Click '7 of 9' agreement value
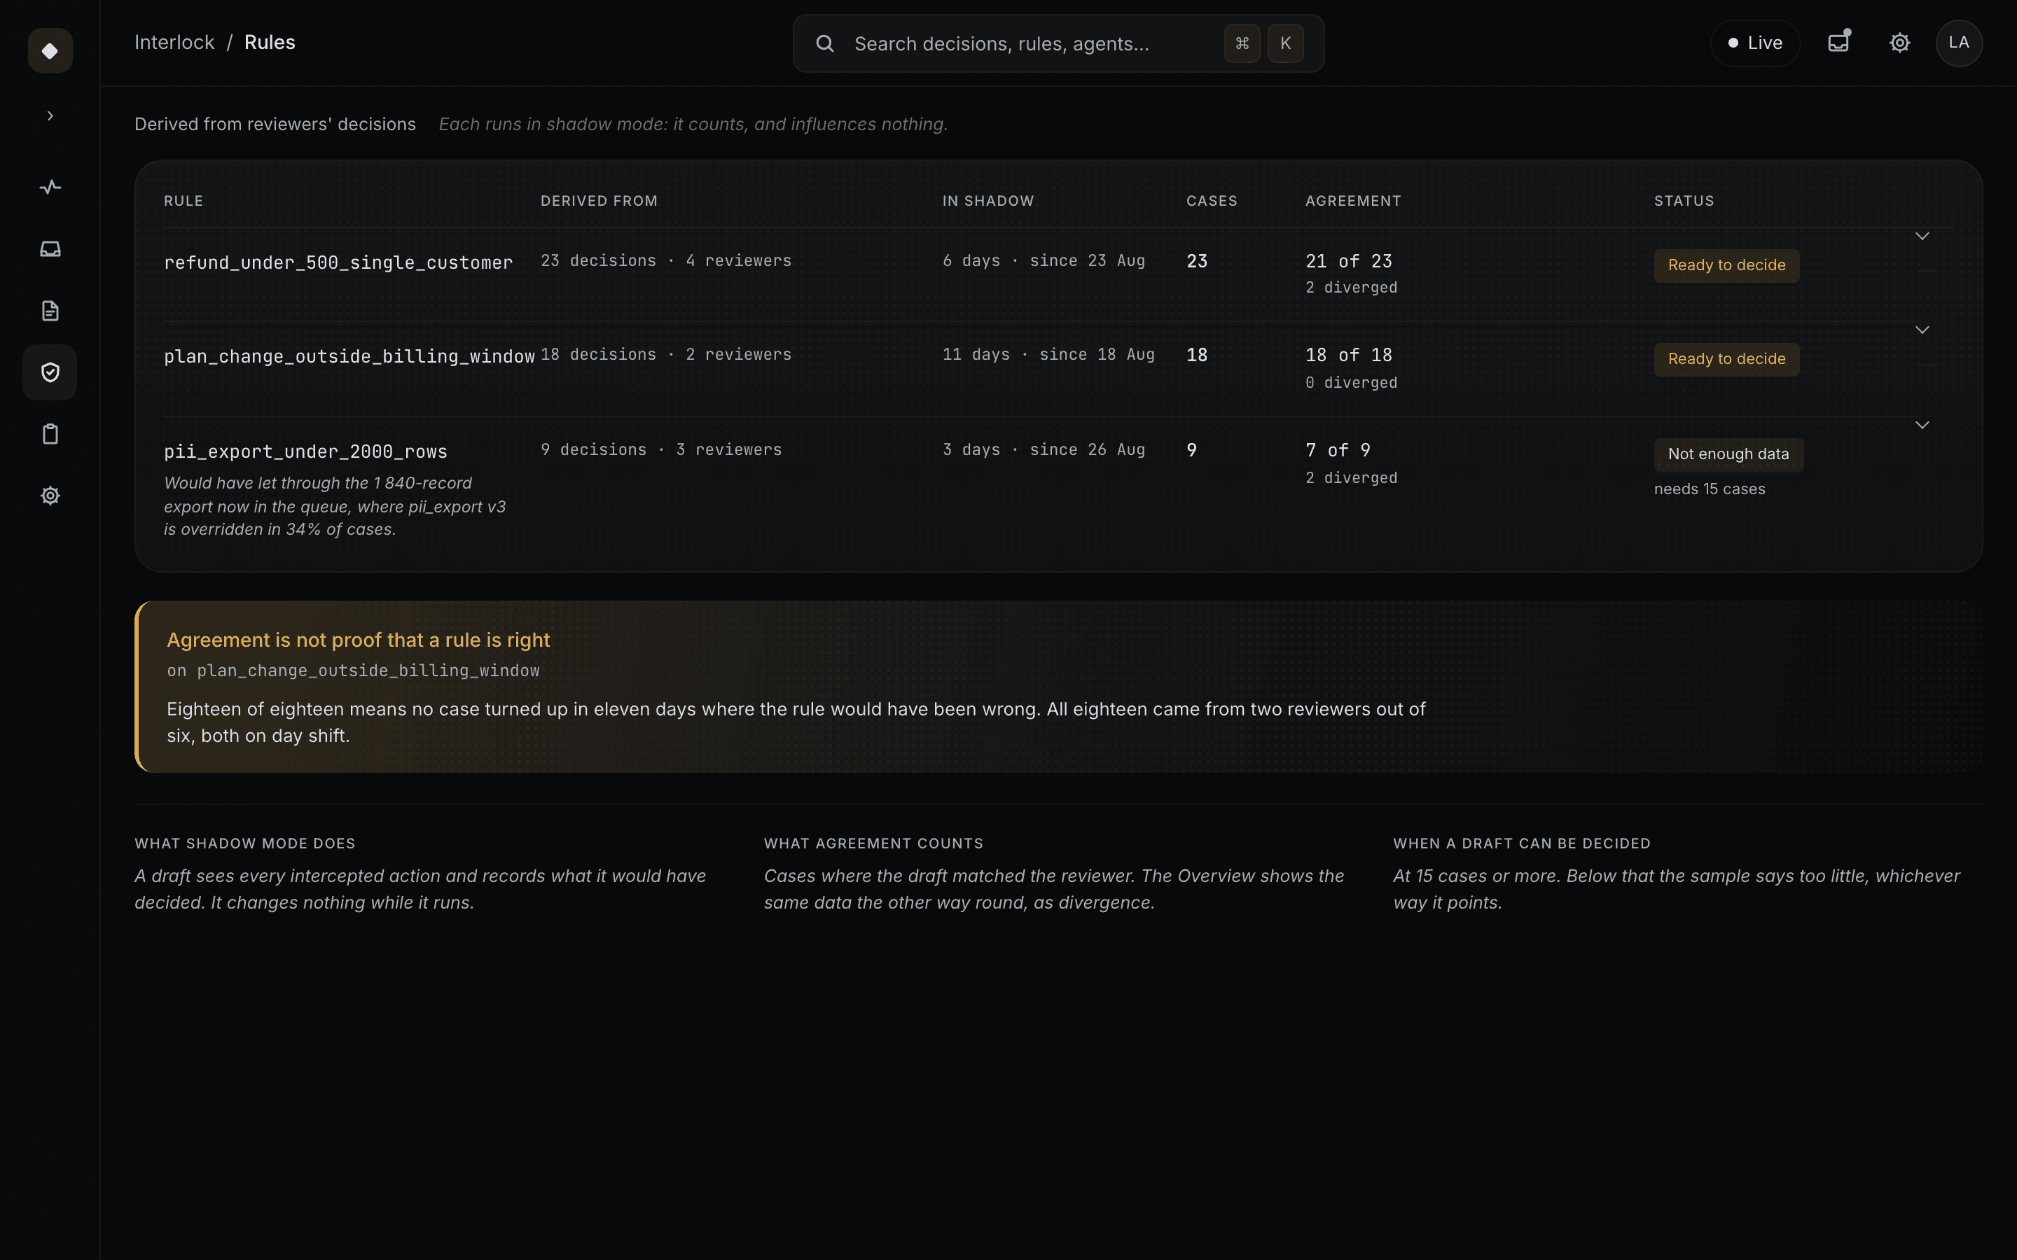2017x1260 pixels. click(x=1338, y=450)
